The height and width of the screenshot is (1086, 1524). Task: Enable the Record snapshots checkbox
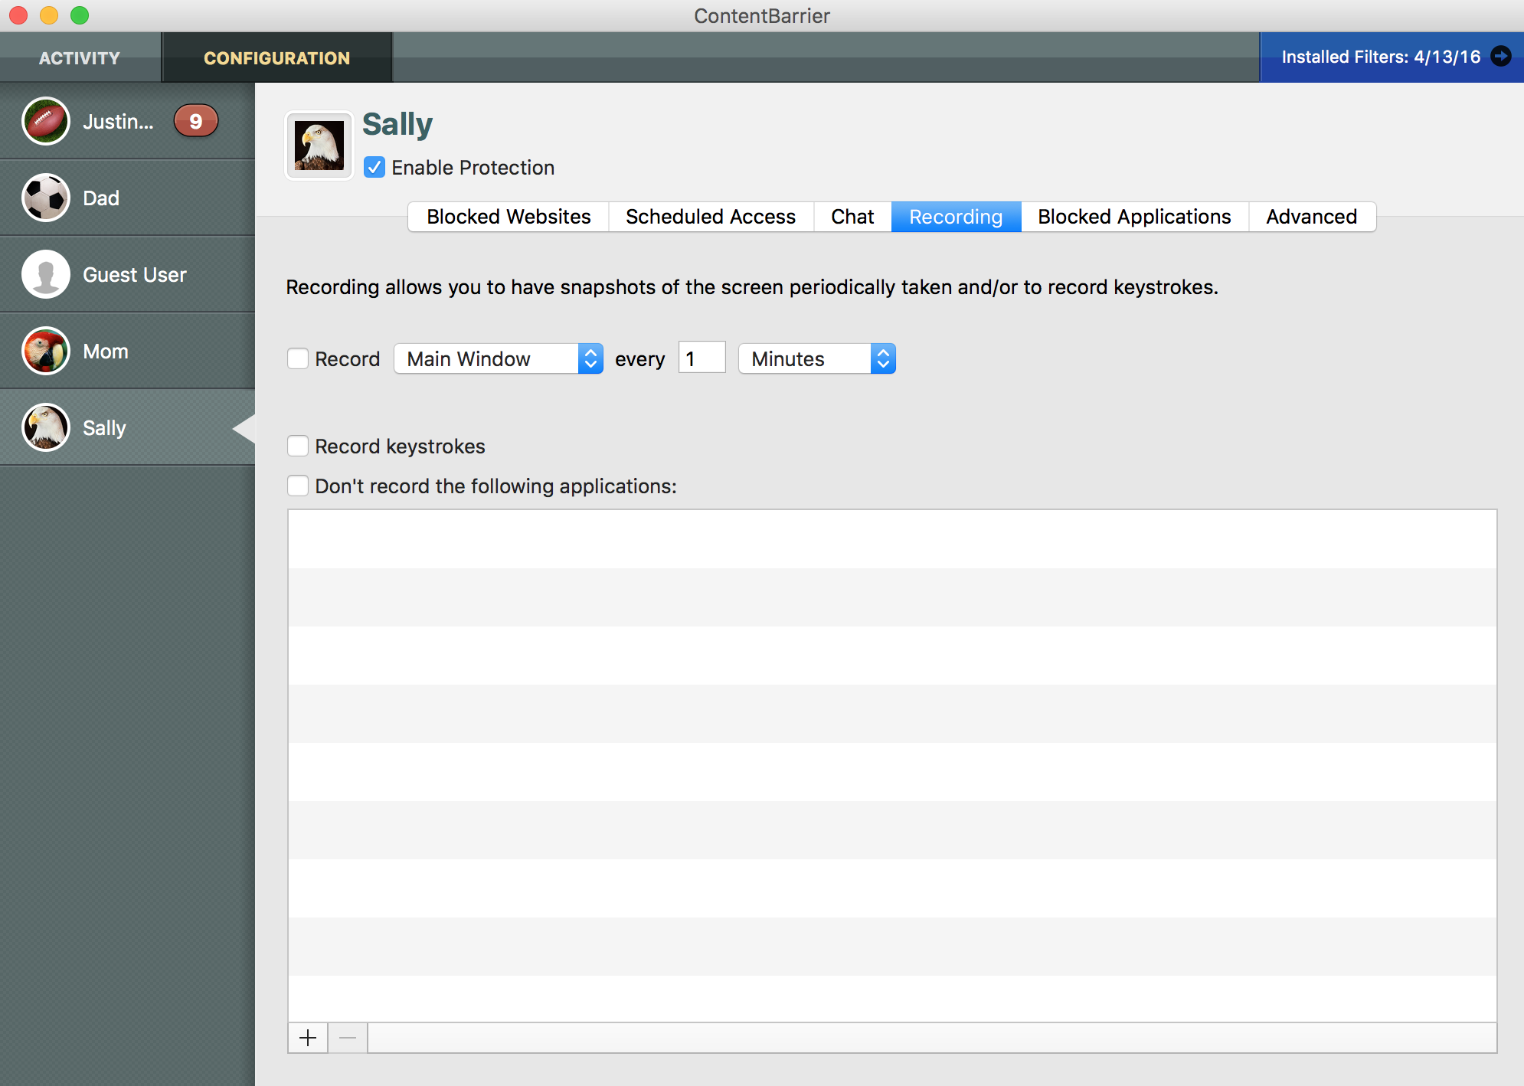(298, 358)
